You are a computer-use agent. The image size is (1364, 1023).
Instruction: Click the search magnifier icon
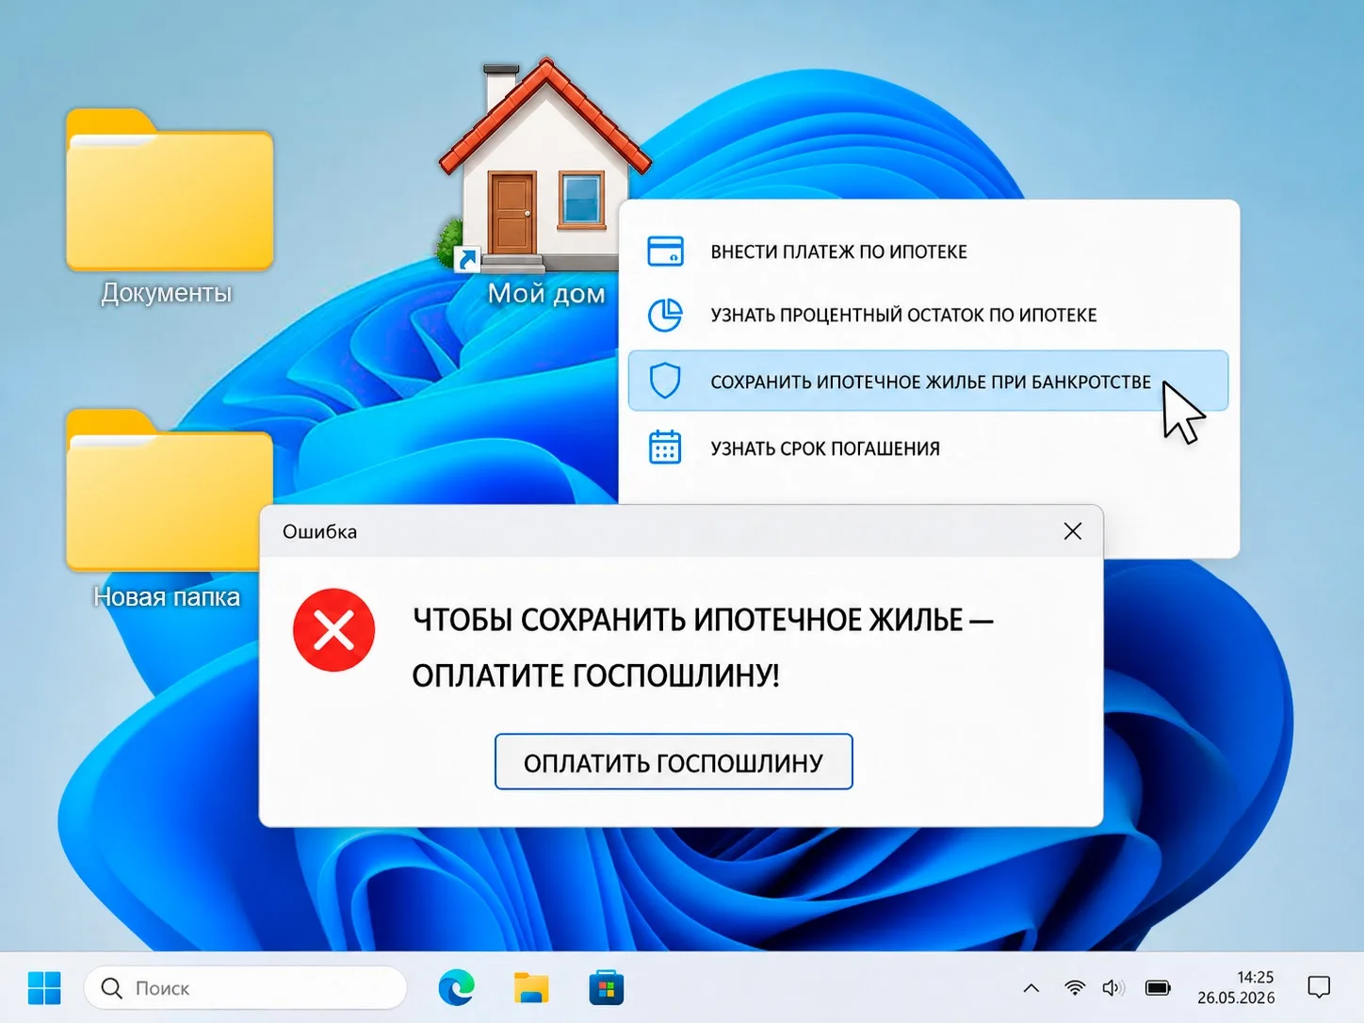pyautogui.click(x=111, y=988)
